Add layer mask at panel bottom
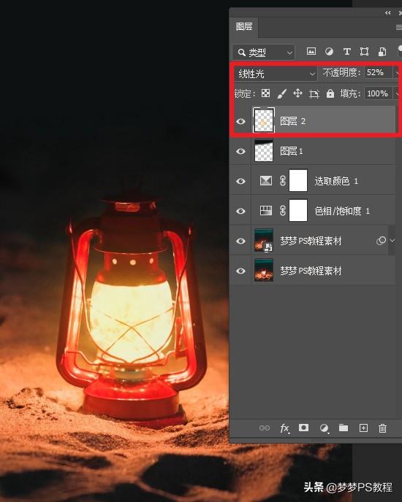Screen dimensions: 402x502 tap(303, 428)
